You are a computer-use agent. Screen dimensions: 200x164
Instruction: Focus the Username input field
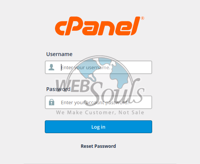(x=98, y=67)
